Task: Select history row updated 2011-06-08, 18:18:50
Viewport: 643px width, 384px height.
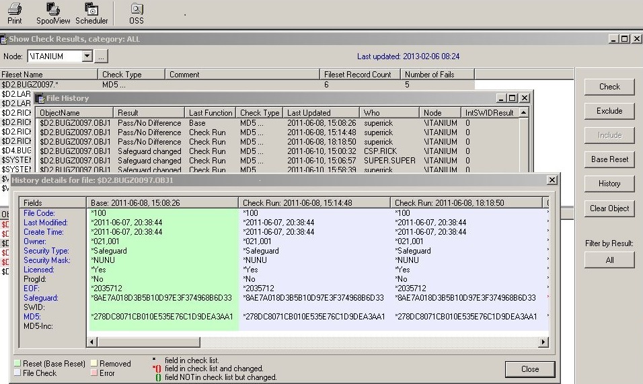Action: 278,142
